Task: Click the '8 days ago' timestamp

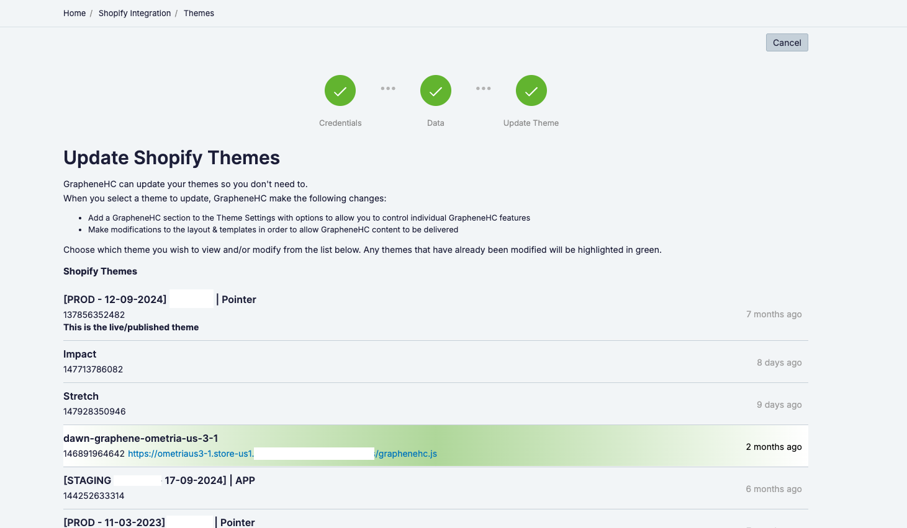Action: pos(779,363)
